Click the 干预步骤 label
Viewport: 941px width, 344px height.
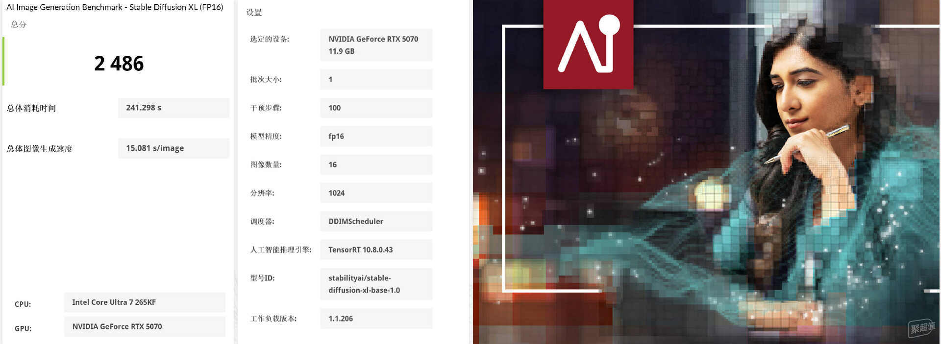point(266,108)
